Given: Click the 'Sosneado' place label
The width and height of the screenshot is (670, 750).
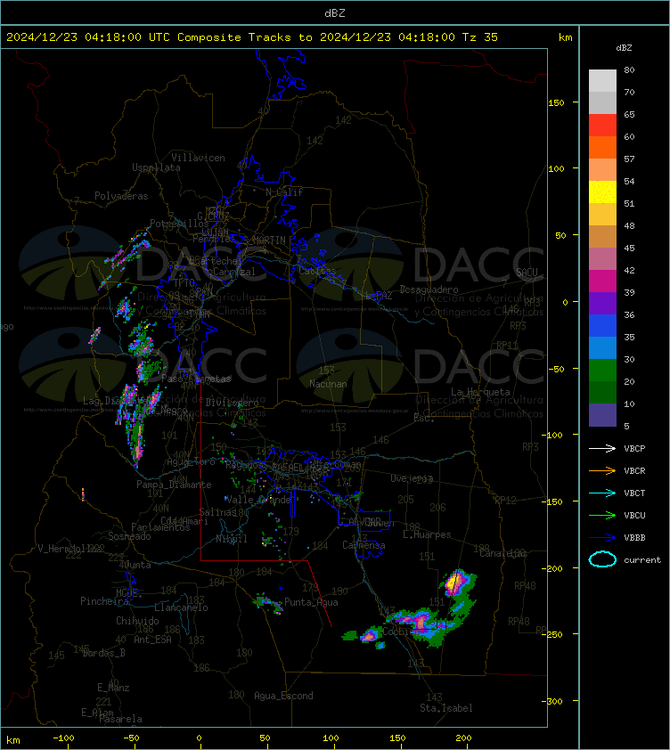Looking at the screenshot, I should (x=129, y=536).
